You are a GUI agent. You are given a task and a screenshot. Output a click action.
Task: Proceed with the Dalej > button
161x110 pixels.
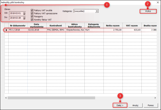[120, 105]
